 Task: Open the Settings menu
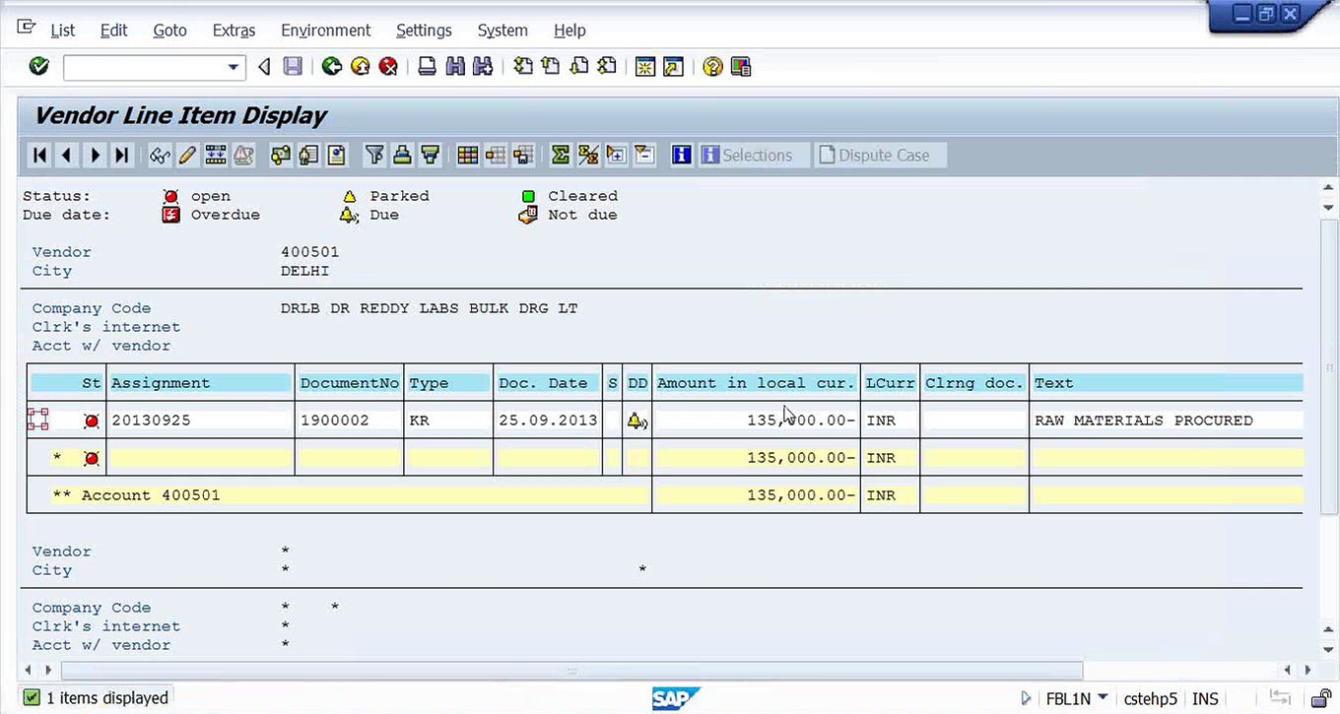pos(424,31)
